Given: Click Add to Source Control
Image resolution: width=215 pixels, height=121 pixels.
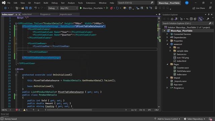Looking at the screenshot, I should 167,119.
